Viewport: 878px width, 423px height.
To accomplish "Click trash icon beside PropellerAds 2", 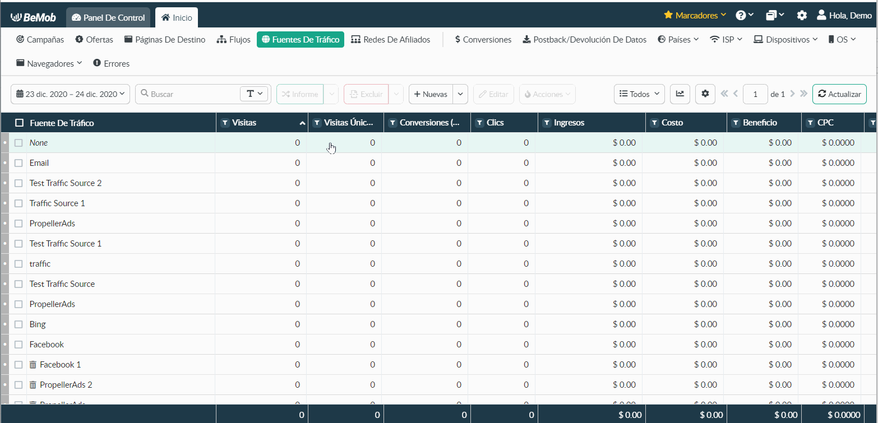I will click(x=33, y=385).
